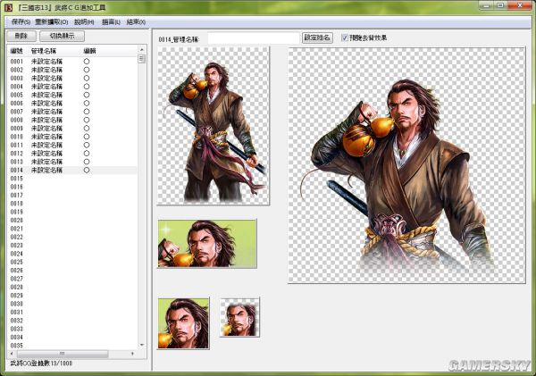Image resolution: width=536 pixels, height=376 pixels.
Task: Toggle the 預覽去背效果 checkbox
Action: tap(345, 38)
